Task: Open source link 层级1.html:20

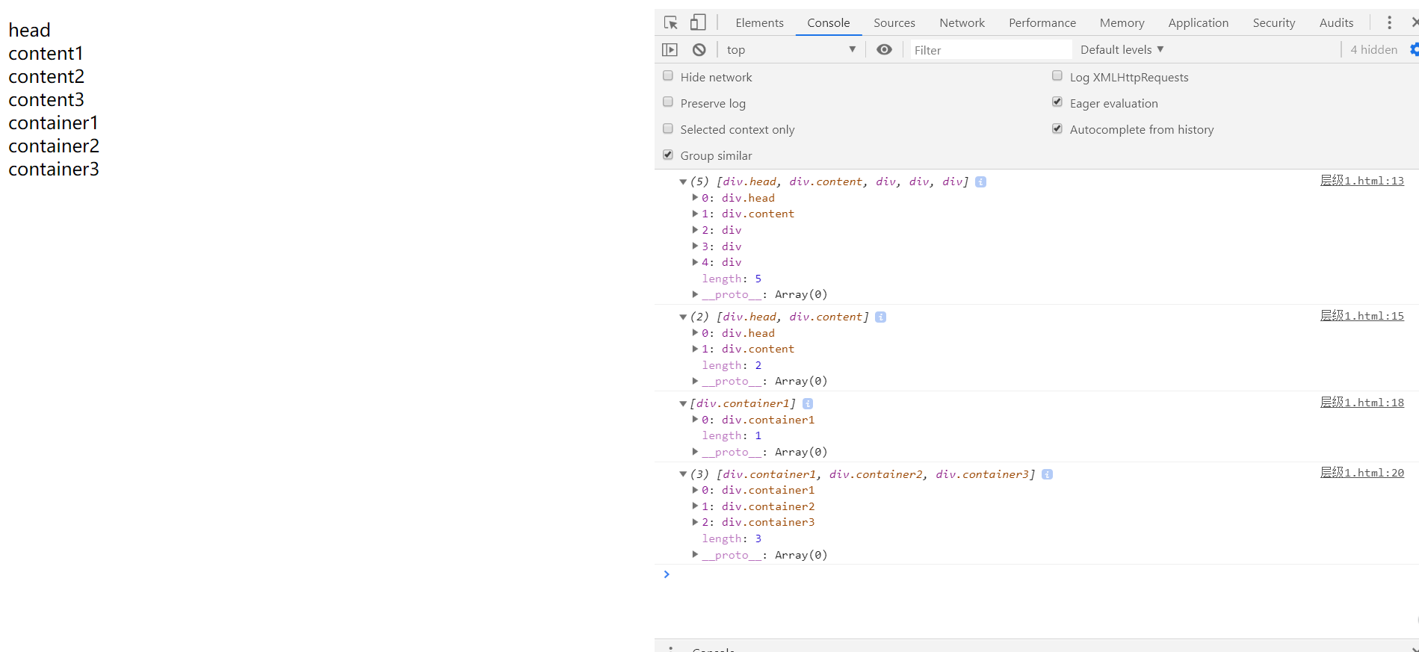Action: [x=1361, y=473]
